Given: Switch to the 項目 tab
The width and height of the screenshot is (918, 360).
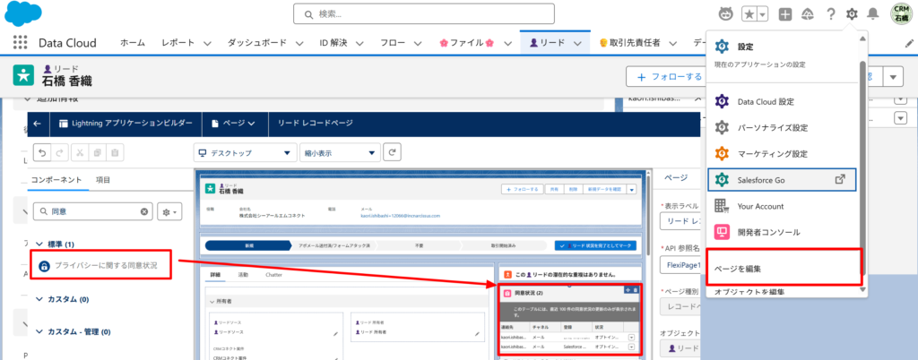Looking at the screenshot, I should click(x=103, y=180).
